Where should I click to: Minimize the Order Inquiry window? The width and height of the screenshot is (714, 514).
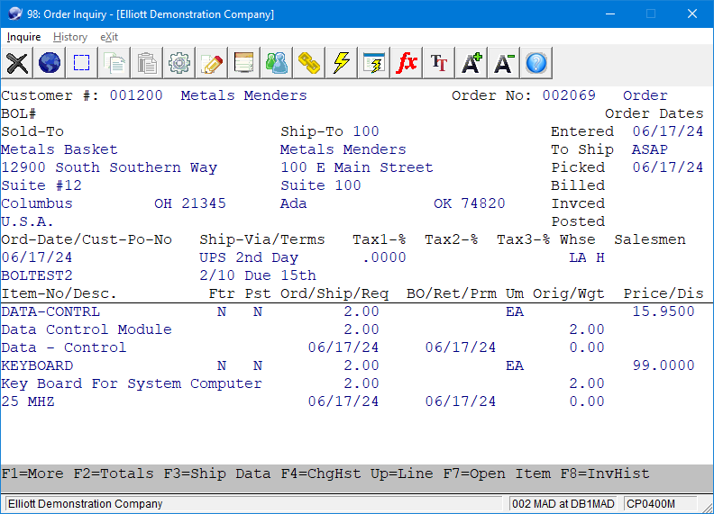[x=610, y=14]
